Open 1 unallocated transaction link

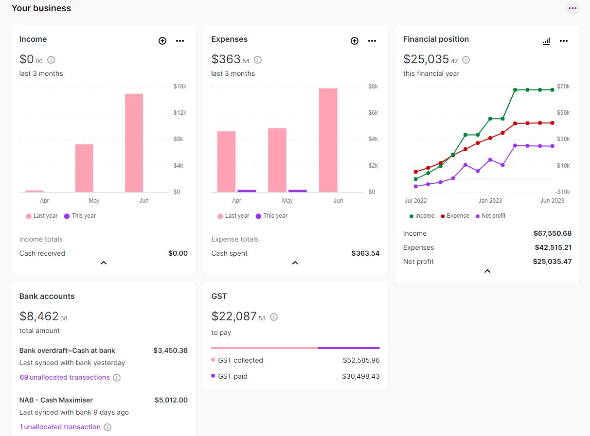pyautogui.click(x=60, y=427)
